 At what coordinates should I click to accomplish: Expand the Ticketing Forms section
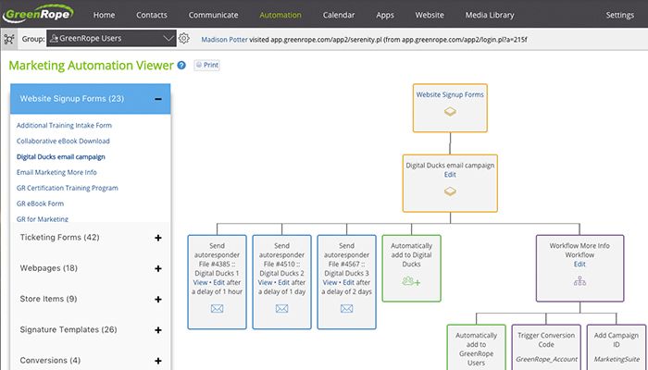pyautogui.click(x=158, y=238)
